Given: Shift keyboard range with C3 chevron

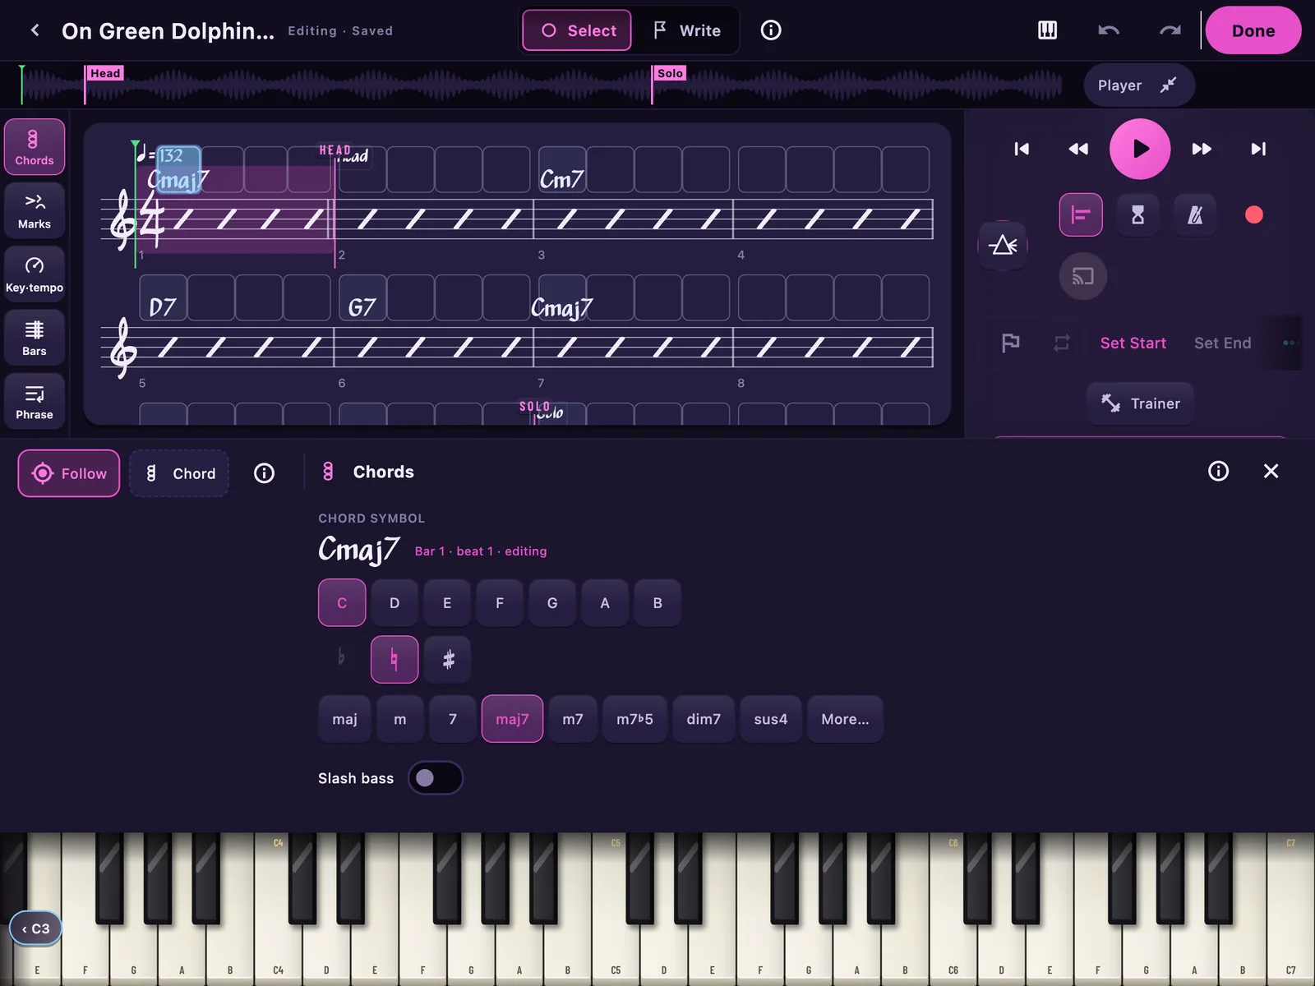Looking at the screenshot, I should pos(35,928).
